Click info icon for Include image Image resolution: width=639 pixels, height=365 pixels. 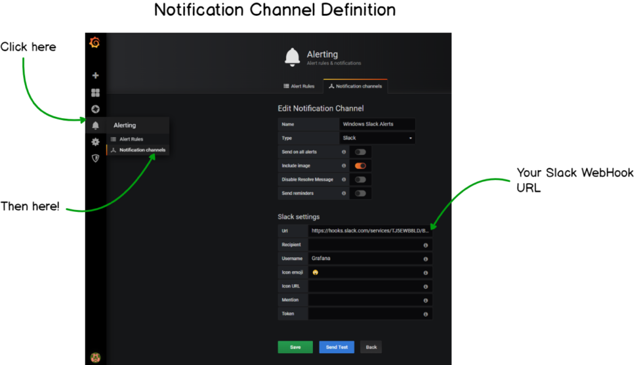point(344,165)
